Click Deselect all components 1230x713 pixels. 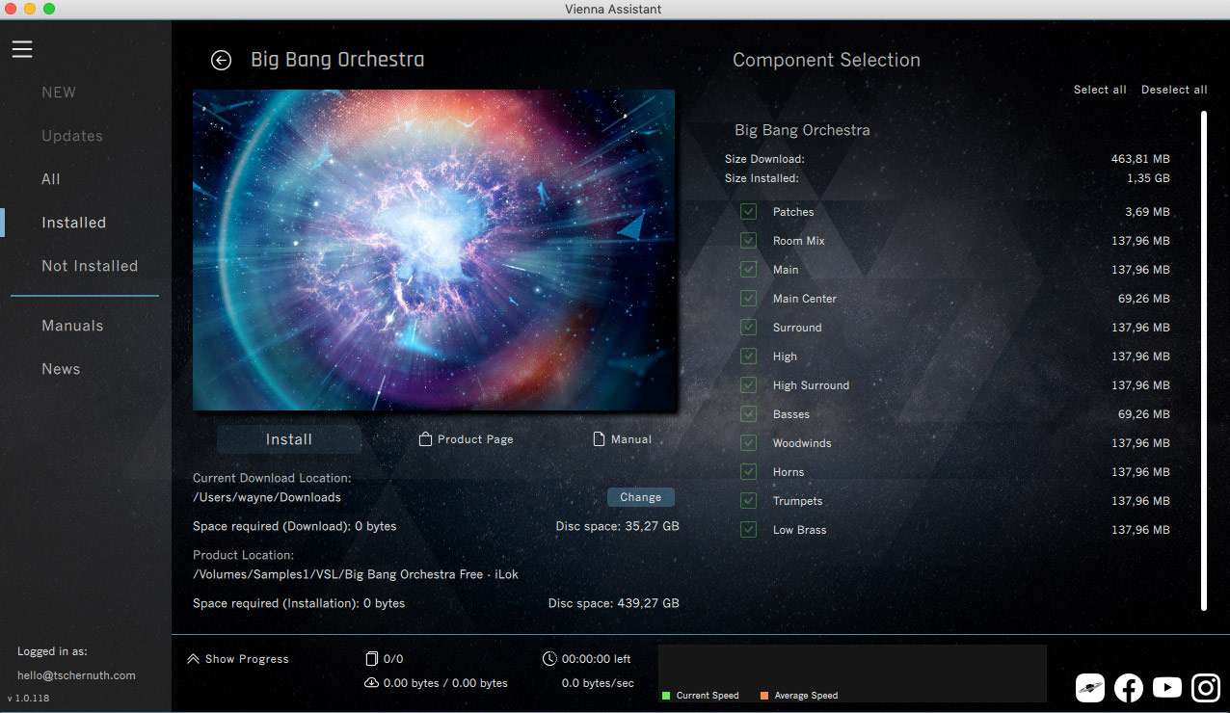(x=1173, y=90)
